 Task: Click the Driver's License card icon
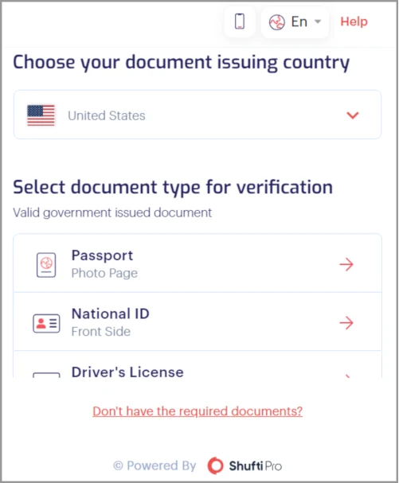[x=46, y=375]
